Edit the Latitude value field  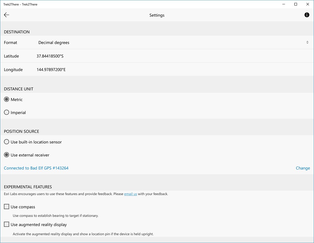[50, 56]
